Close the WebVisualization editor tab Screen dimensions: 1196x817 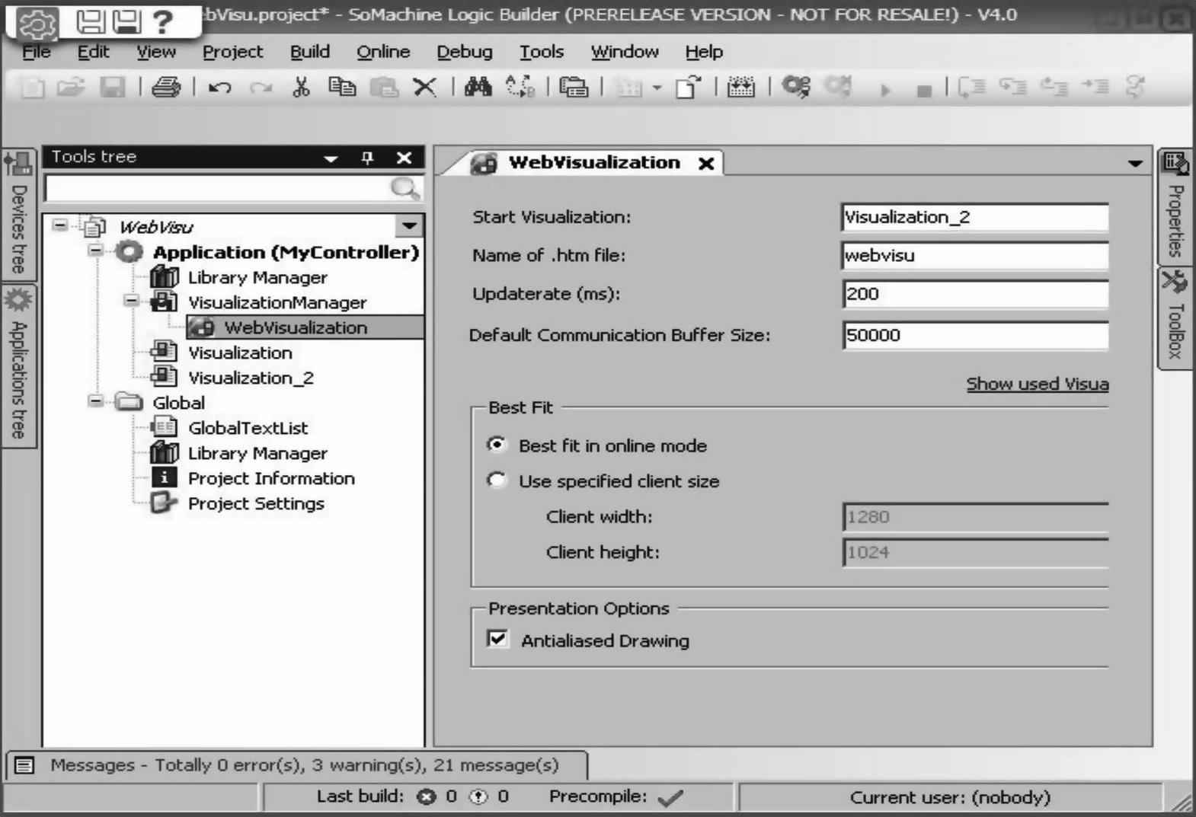pos(706,163)
